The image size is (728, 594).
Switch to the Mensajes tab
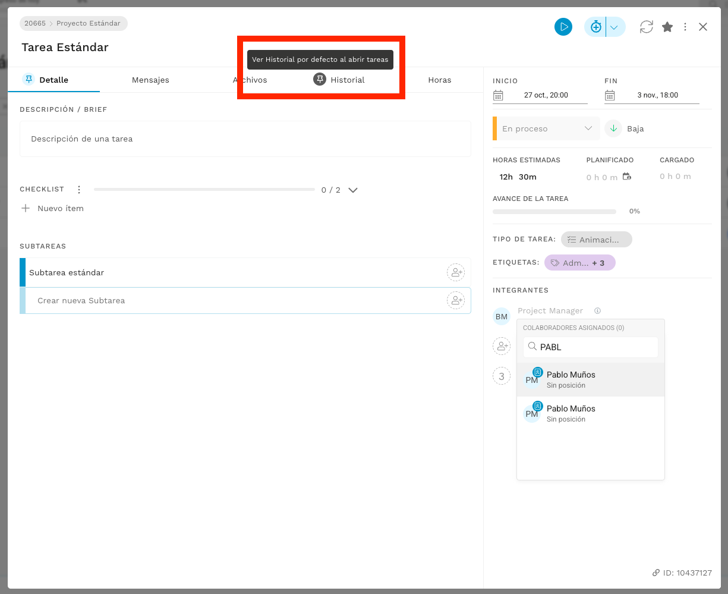150,80
